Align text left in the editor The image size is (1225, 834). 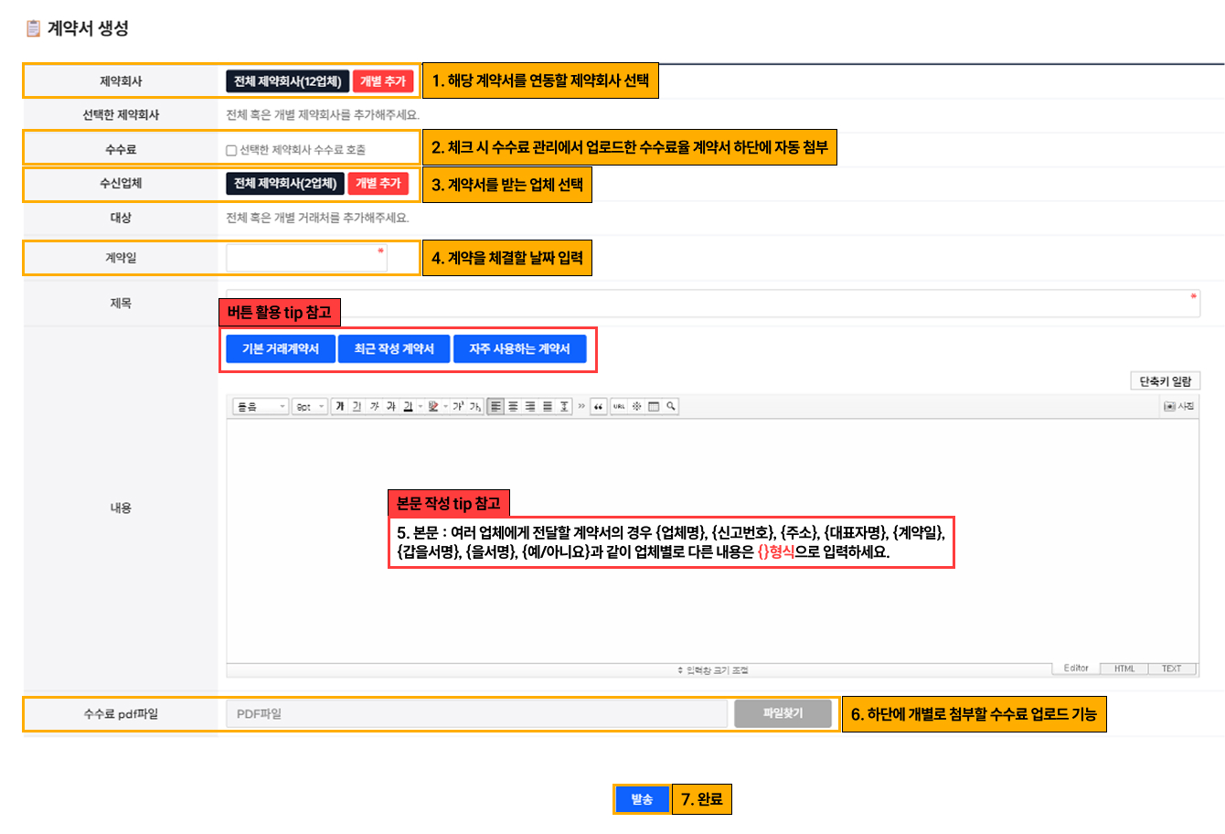495,406
